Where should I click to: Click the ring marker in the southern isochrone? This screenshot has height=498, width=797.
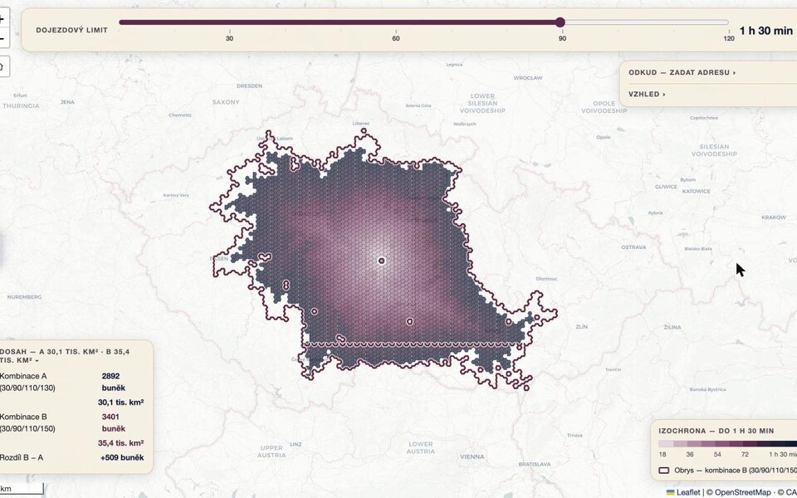[409, 321]
